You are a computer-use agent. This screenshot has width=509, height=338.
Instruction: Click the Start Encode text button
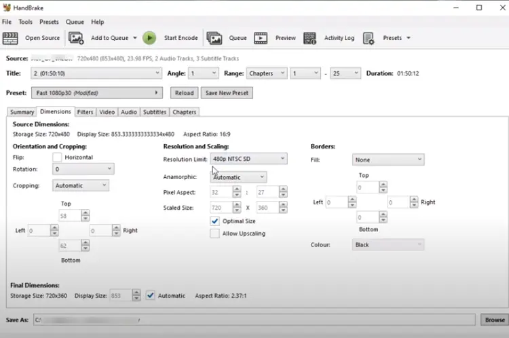coord(181,38)
